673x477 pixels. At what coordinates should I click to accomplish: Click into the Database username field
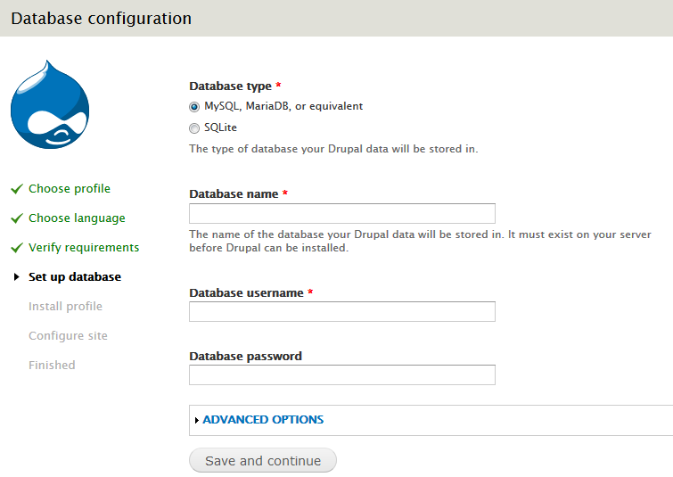[341, 311]
